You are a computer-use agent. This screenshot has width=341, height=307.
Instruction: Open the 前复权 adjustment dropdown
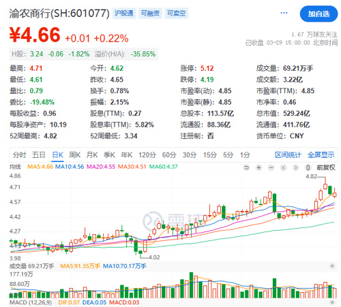tap(326, 167)
